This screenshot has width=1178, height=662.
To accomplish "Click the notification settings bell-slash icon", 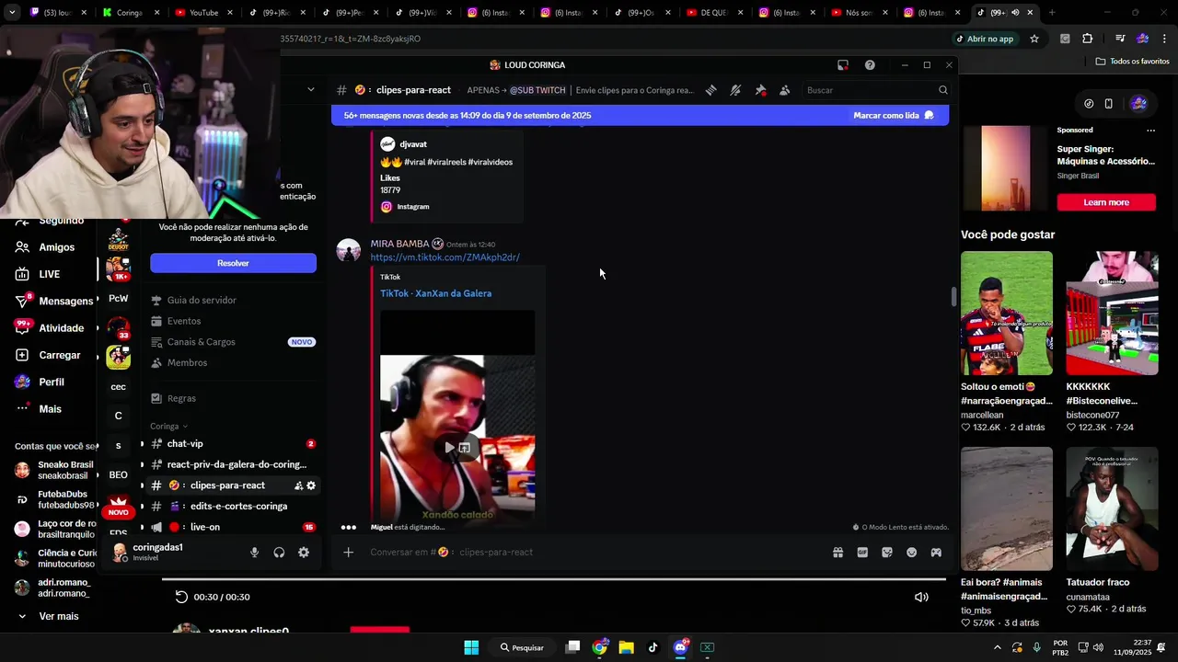I will [x=735, y=90].
